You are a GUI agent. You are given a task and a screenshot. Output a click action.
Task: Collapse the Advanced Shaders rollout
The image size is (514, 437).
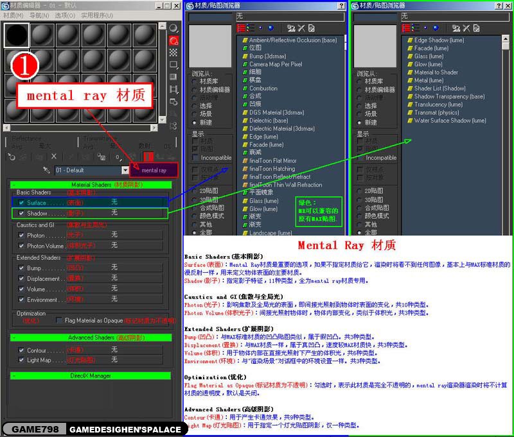tap(91, 338)
